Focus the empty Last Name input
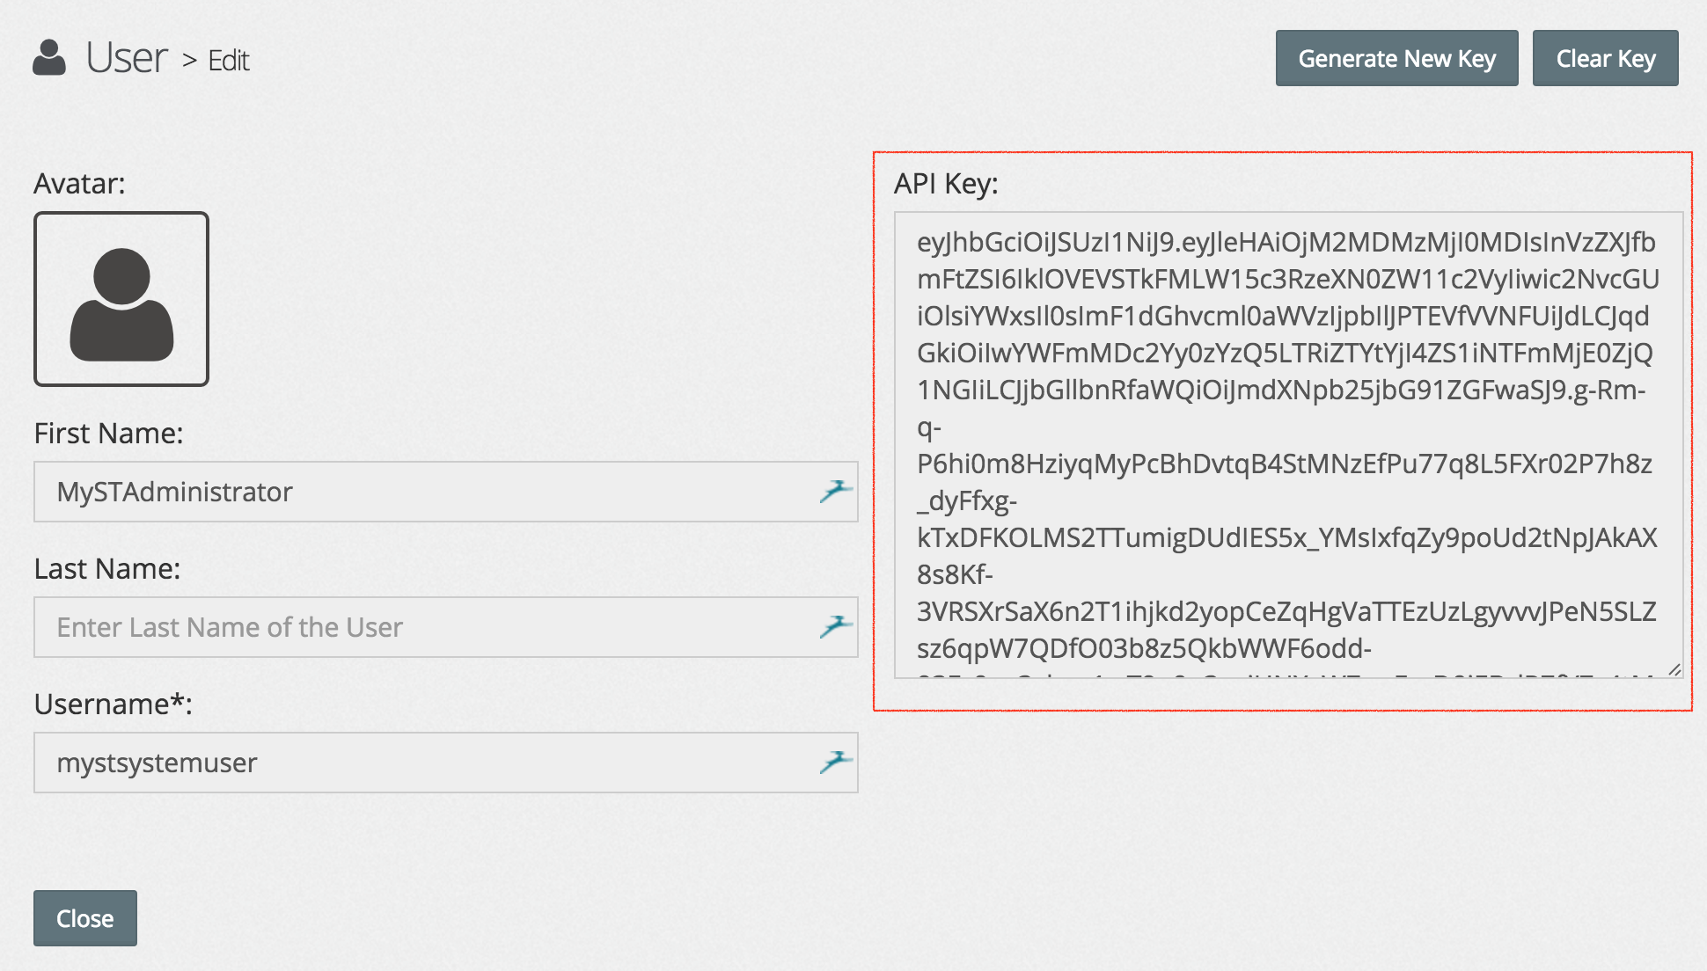This screenshot has width=1707, height=971. (422, 627)
